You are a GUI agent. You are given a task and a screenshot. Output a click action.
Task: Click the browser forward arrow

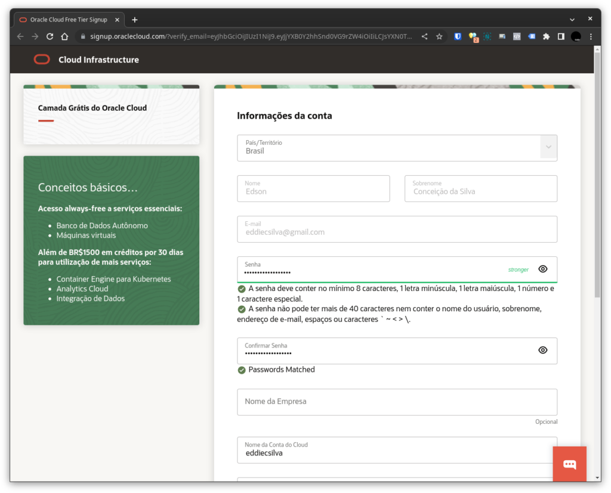pyautogui.click(x=35, y=36)
